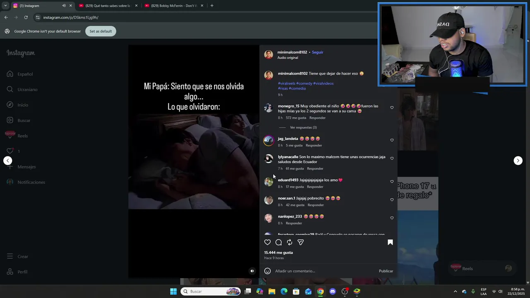
Task: Open Discord from the taskbar
Action: click(332, 291)
